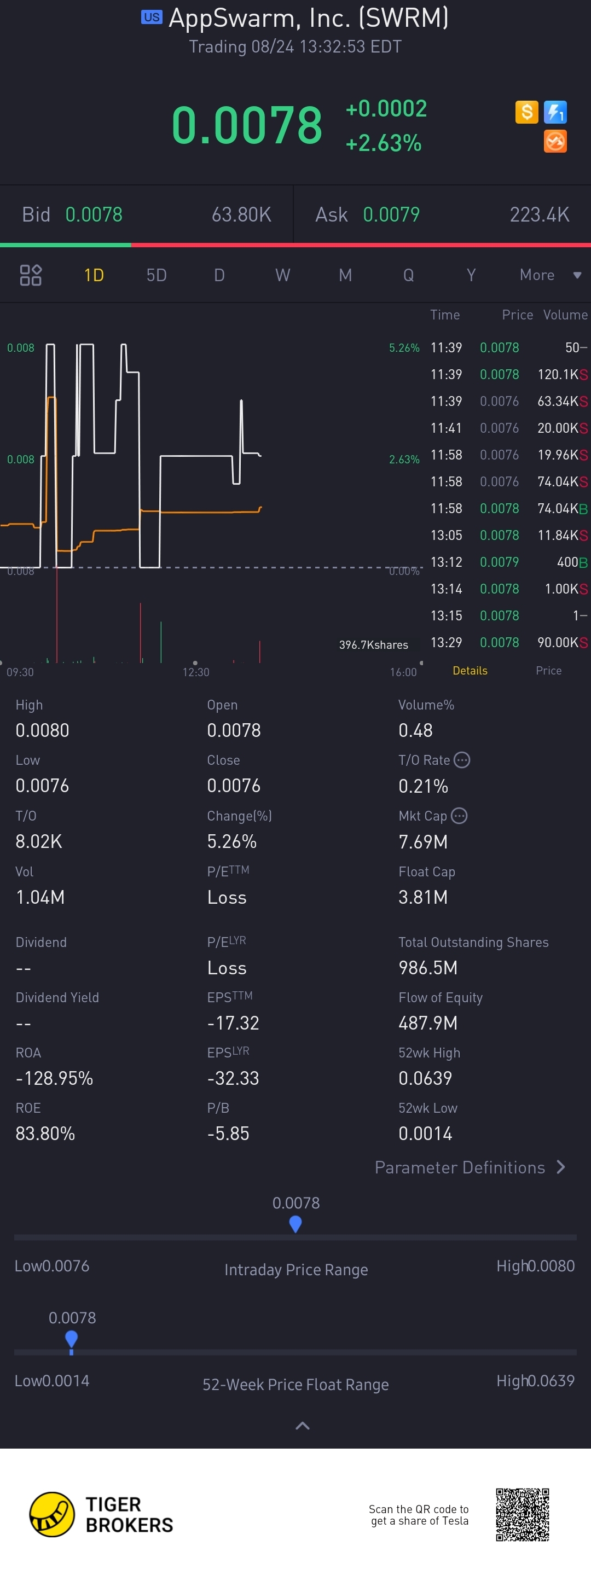Select the 13:29 trade row
591x1581 pixels.
tap(509, 642)
